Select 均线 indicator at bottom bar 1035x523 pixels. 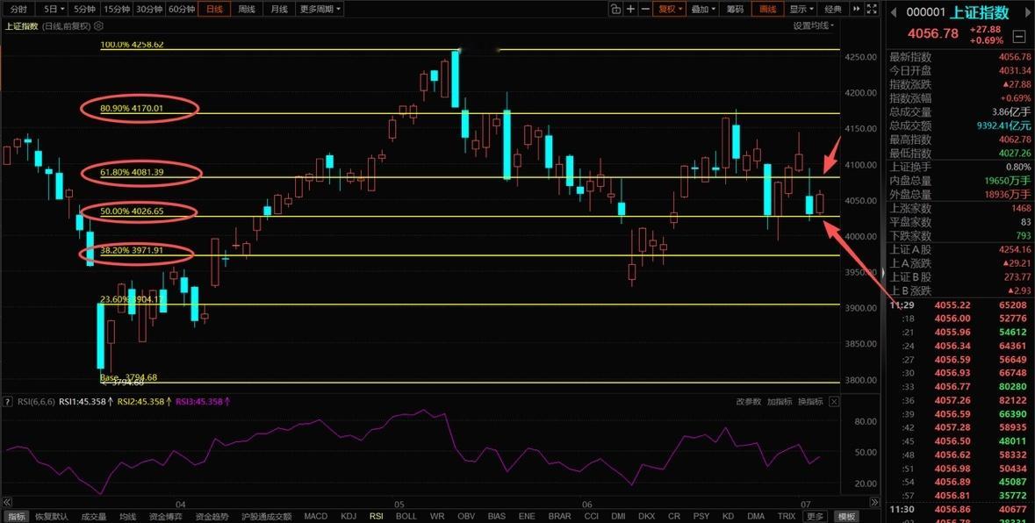coord(127,516)
